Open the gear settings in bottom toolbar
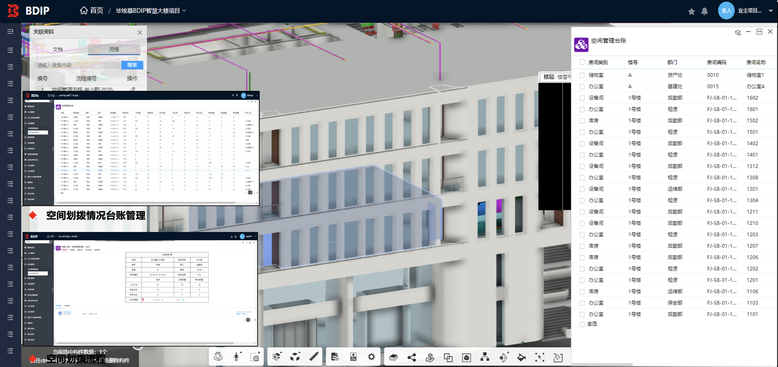 coord(371,357)
